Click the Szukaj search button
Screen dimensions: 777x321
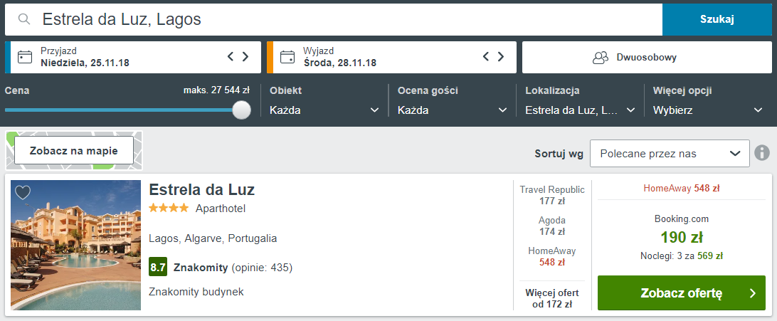tap(717, 19)
